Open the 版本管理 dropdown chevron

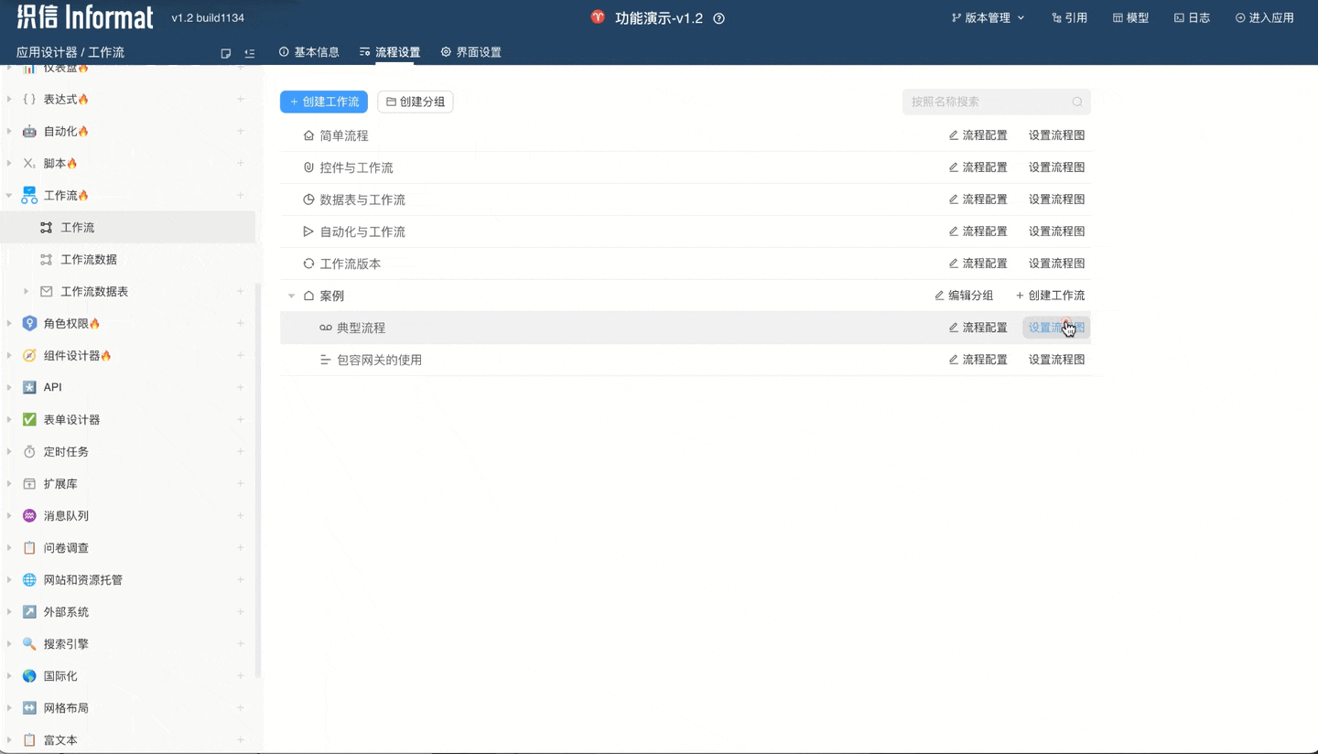pyautogui.click(x=1021, y=16)
